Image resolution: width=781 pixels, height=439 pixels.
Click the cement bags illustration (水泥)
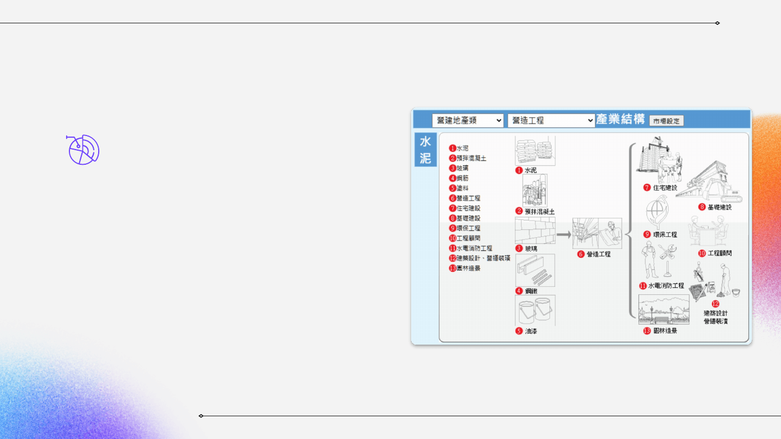[535, 151]
